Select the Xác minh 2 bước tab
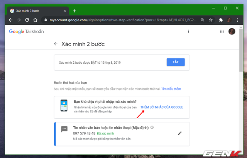The width and height of the screenshot is (247, 158). [38, 11]
